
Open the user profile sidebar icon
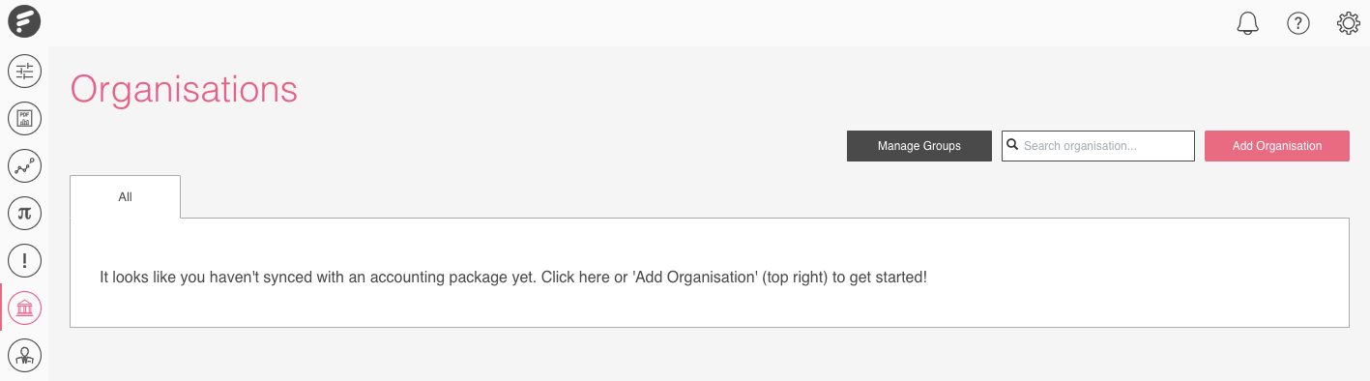[24, 354]
